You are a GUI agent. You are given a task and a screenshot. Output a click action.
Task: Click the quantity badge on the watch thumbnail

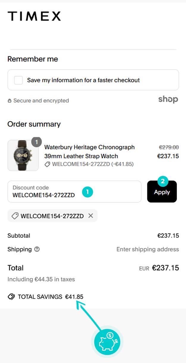(37, 142)
